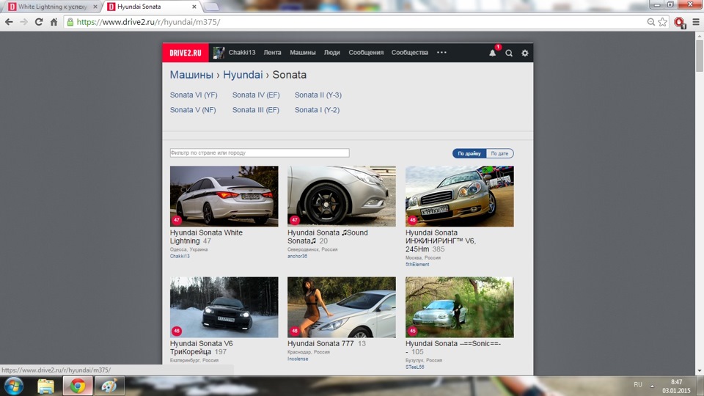Open user anchor36 profile link
704x396 pixels.
[297, 257]
